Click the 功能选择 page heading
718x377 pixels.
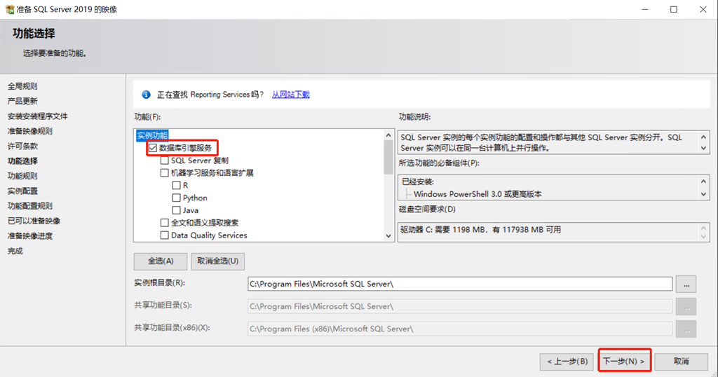[34, 34]
